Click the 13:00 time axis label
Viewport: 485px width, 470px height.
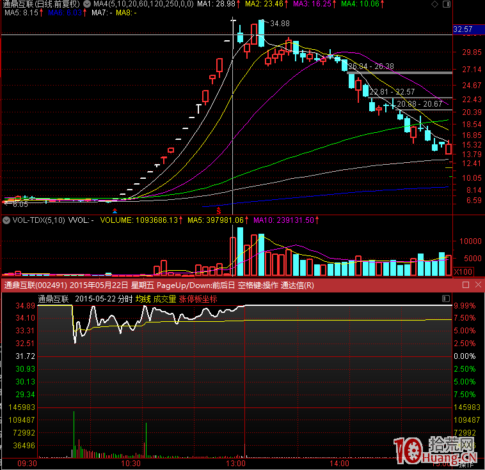pyautogui.click(x=235, y=464)
